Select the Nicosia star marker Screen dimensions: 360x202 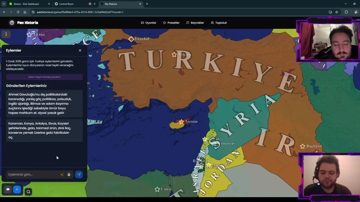[x=181, y=122]
